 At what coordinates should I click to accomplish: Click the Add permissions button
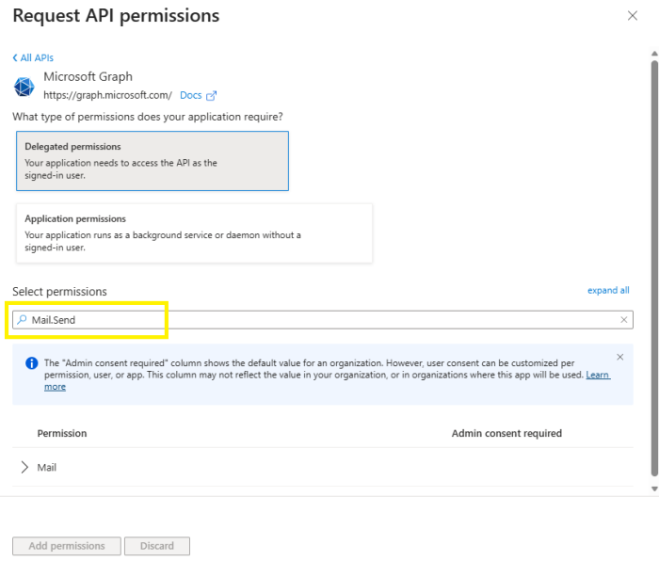point(66,546)
